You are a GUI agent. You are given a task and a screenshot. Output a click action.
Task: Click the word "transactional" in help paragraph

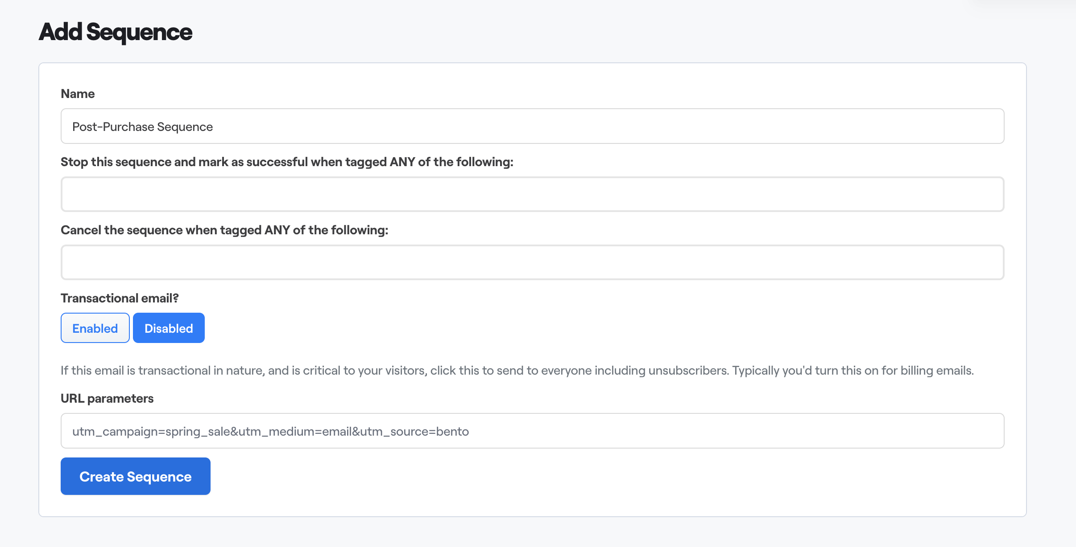174,371
